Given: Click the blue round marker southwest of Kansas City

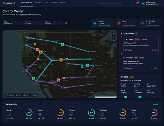Looking at the screenshot, I should click(82, 67).
